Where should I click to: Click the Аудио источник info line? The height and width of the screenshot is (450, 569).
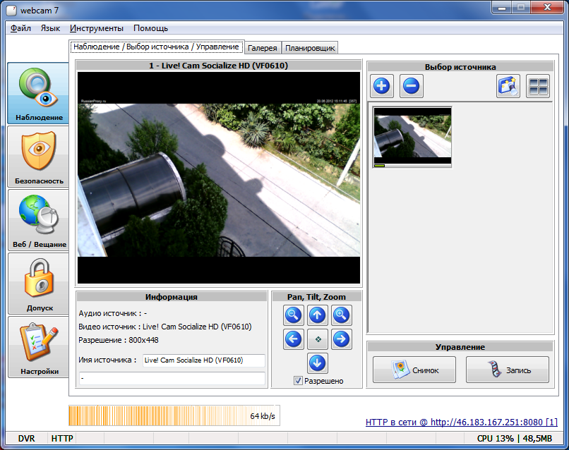coord(113,313)
